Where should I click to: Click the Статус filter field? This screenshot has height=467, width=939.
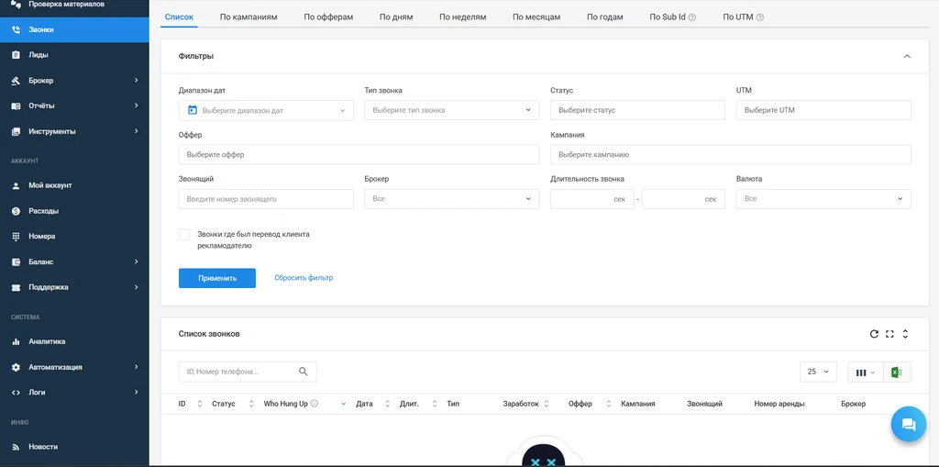(x=637, y=110)
